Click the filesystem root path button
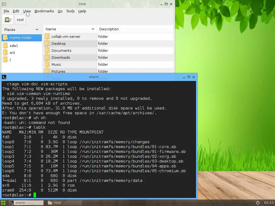The height and width of the screenshot is (206, 275). 8,20
